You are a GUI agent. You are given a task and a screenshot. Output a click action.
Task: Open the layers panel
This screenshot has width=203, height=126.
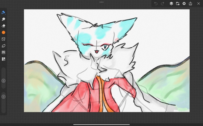tap(171, 3)
